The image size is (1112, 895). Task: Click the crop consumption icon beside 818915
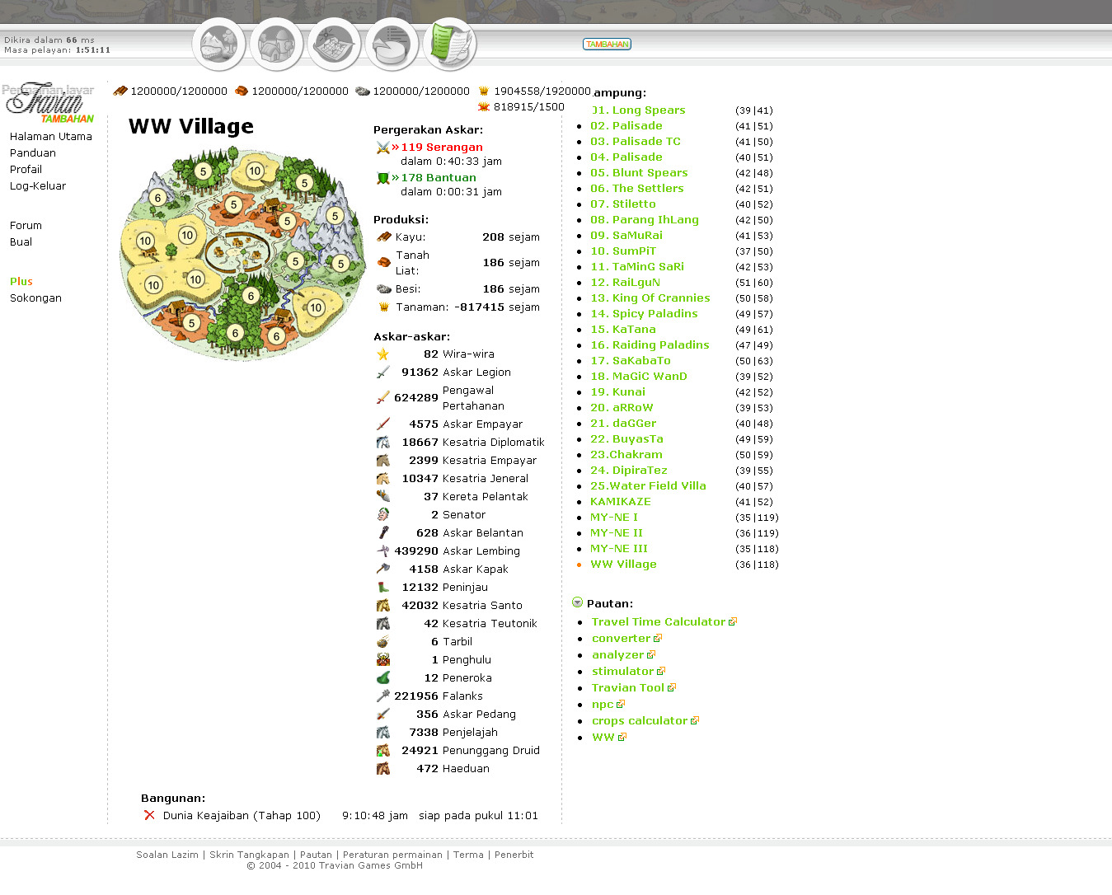tap(484, 106)
